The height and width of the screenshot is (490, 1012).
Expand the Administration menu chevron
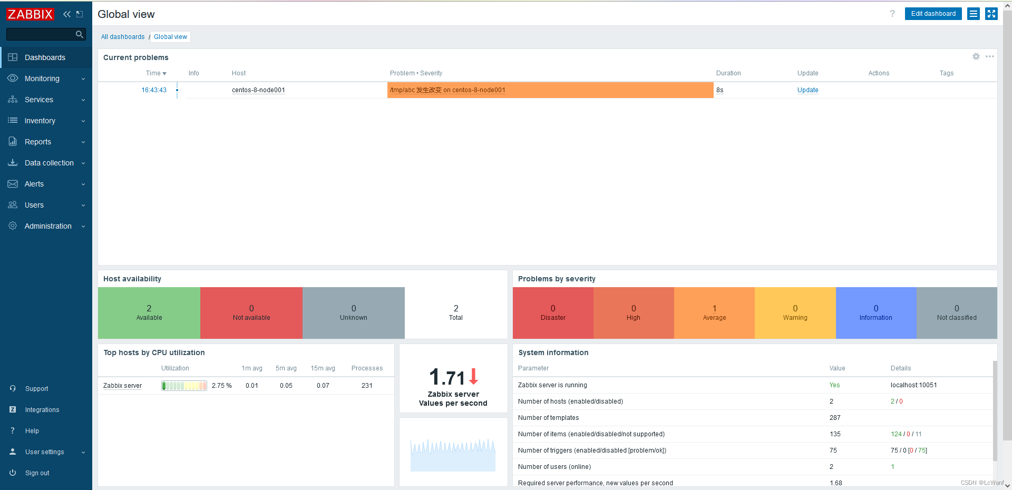(x=83, y=227)
